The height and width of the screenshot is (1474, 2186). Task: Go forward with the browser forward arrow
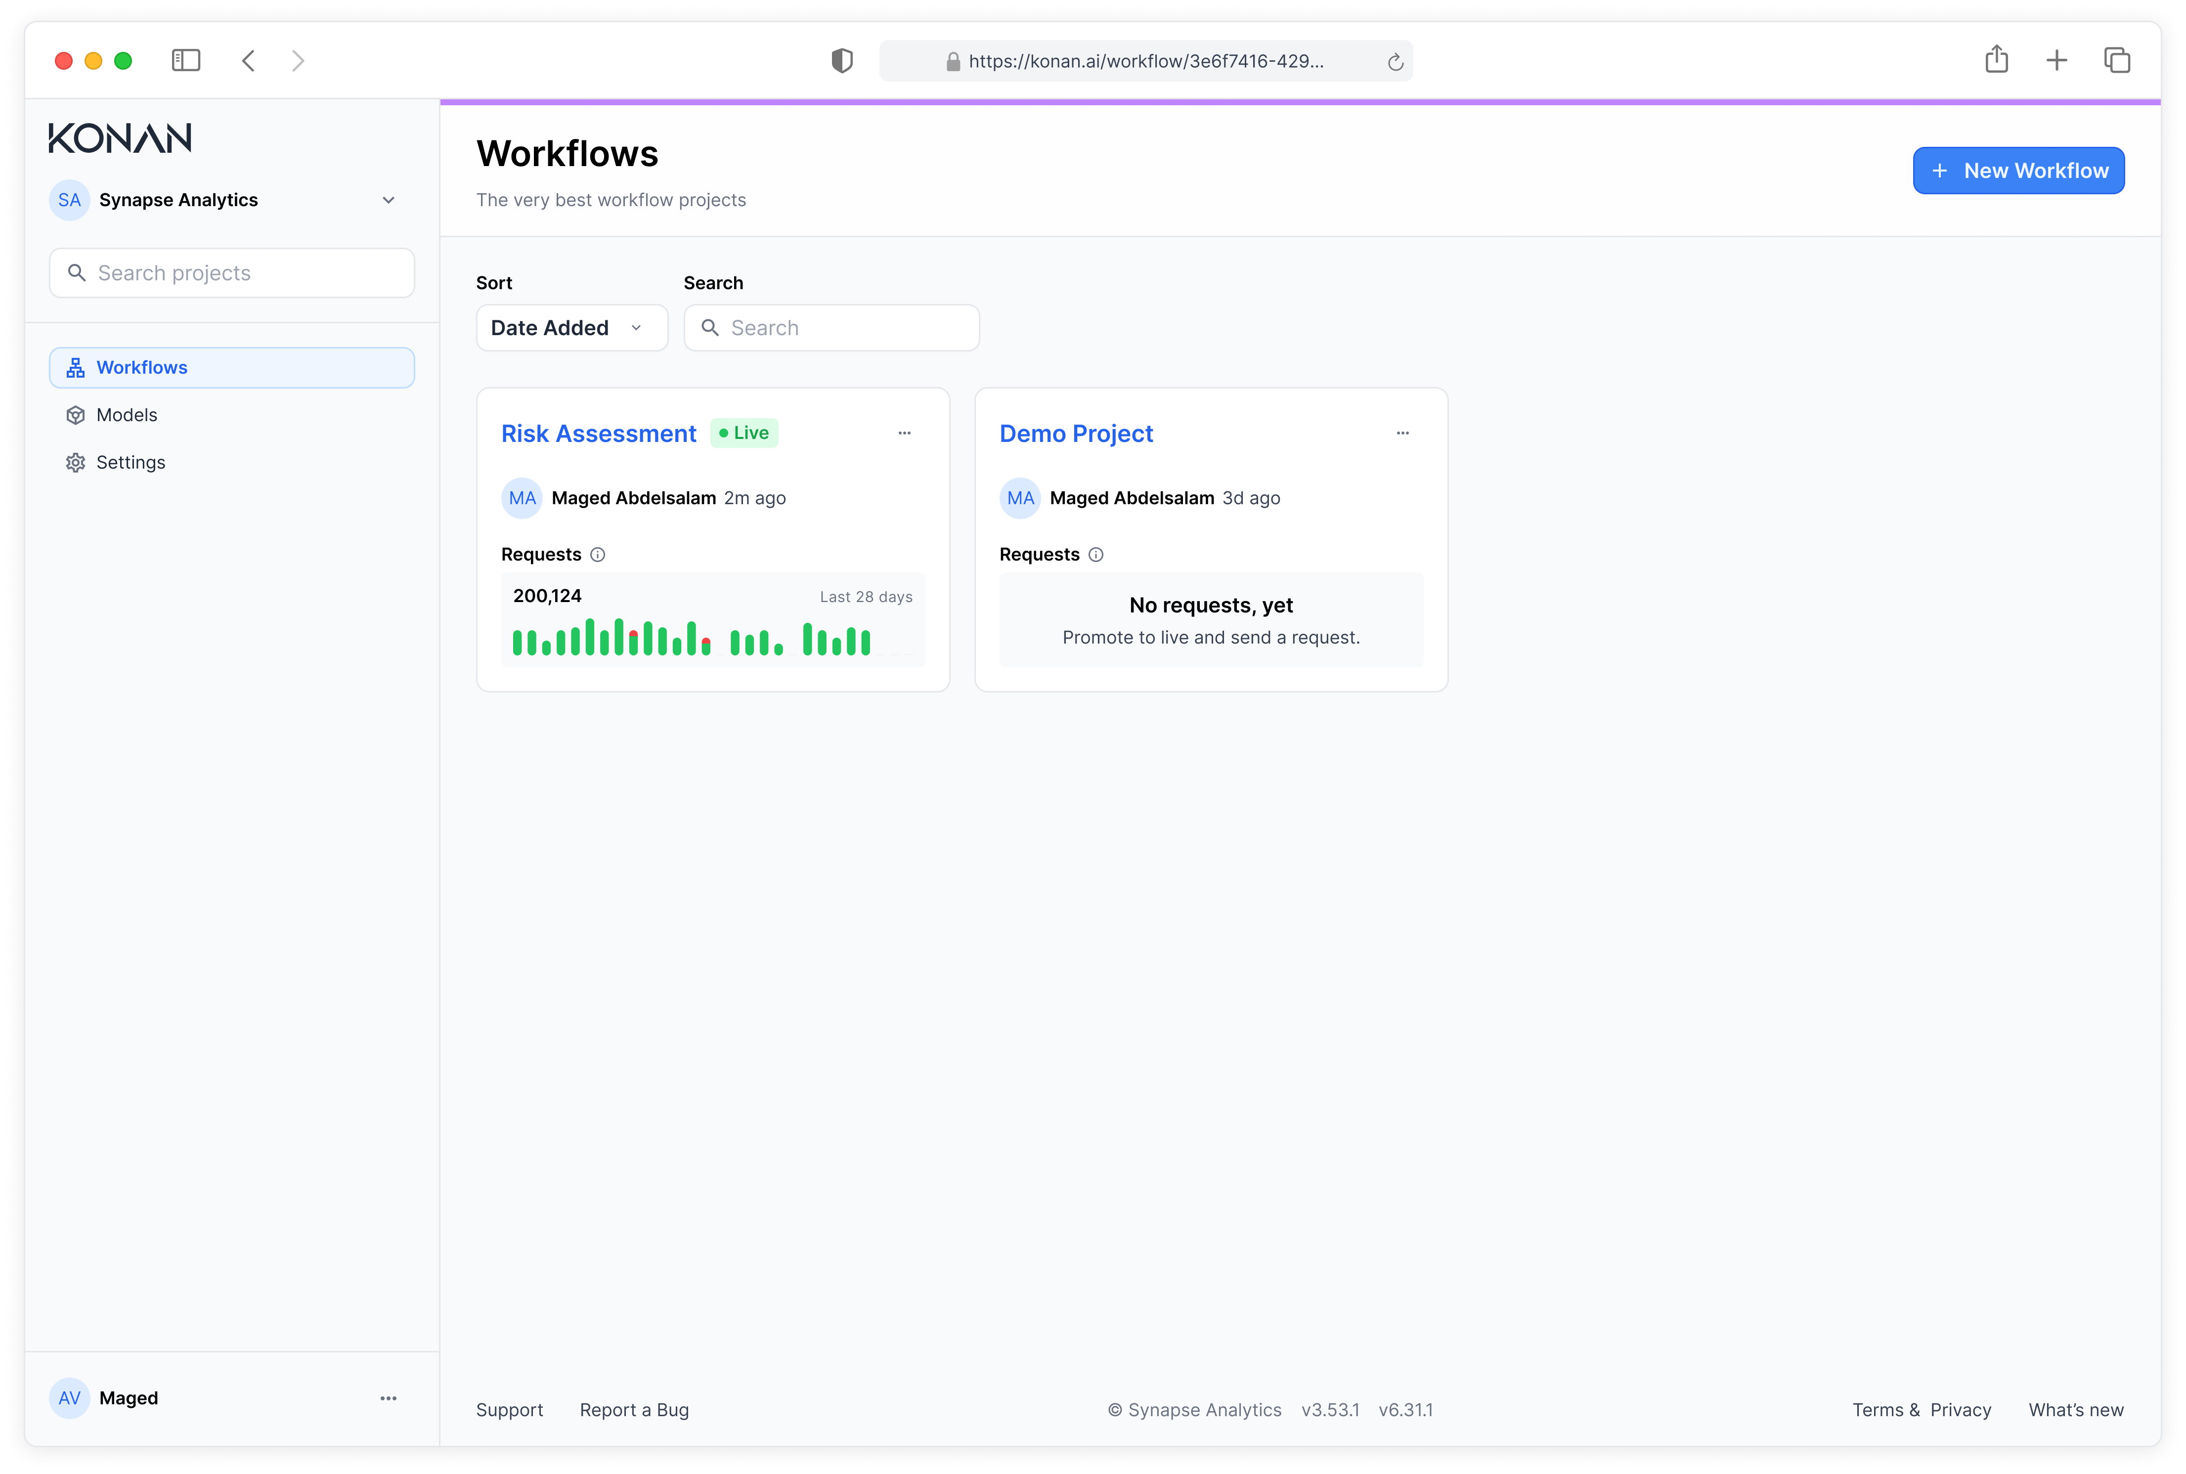(298, 60)
